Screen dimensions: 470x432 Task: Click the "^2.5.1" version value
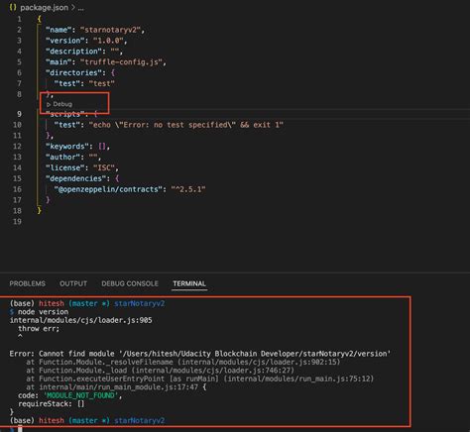pos(188,189)
